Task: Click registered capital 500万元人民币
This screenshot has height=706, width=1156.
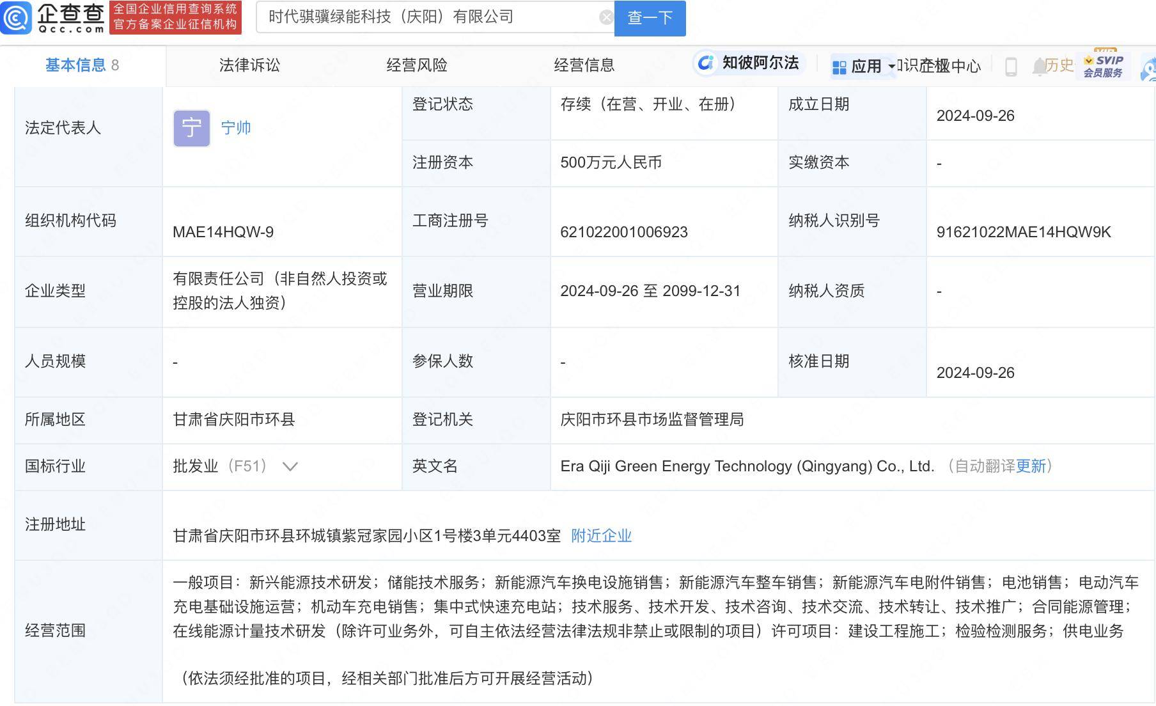Action: point(611,162)
